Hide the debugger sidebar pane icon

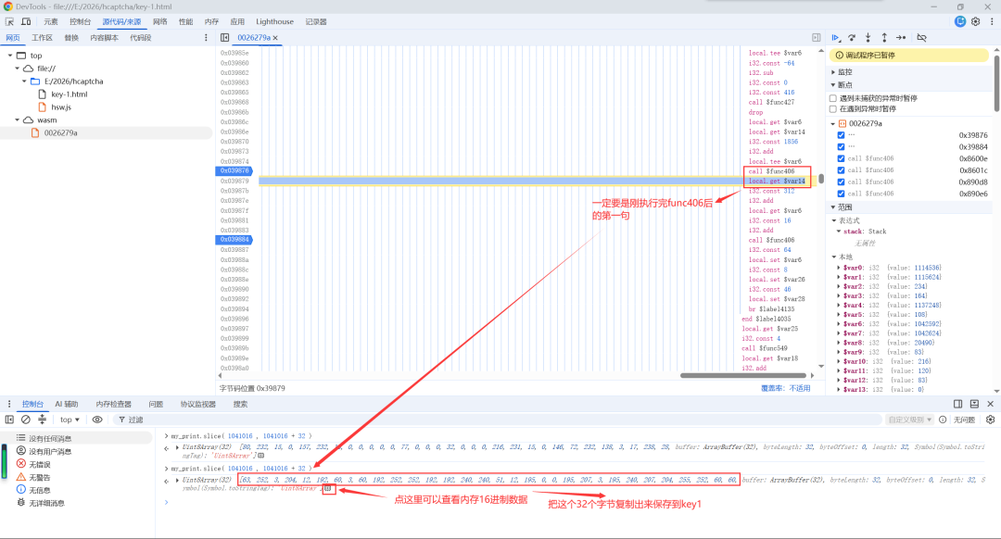pos(816,38)
